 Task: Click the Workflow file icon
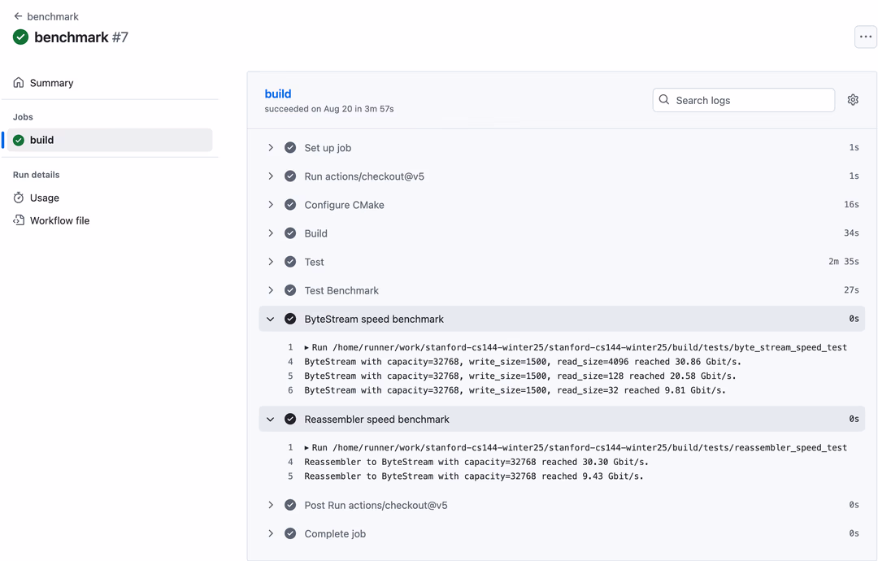19,220
